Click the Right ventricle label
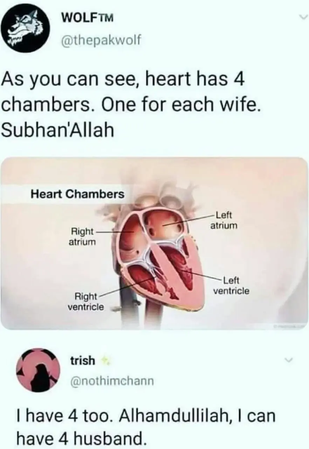The height and width of the screenshot is (449, 309). pyautogui.click(x=86, y=302)
